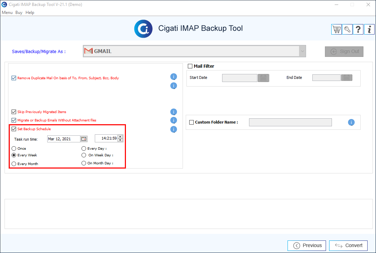
Task: Enable the Mail Filter checkbox
Action: [190, 66]
